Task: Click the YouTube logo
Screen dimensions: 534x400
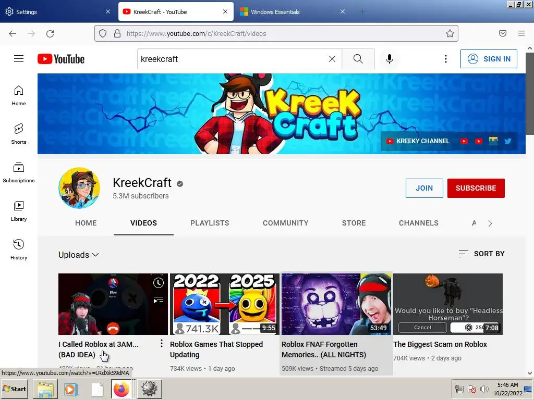Action: coord(61,59)
